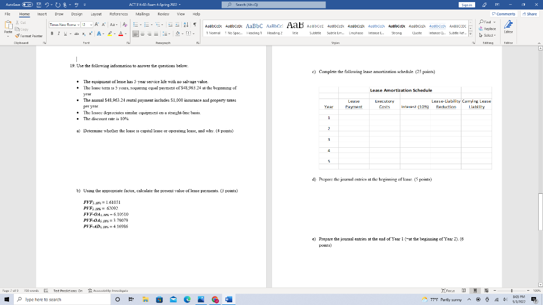Click the Sign in button
543x305 pixels.
467,5
